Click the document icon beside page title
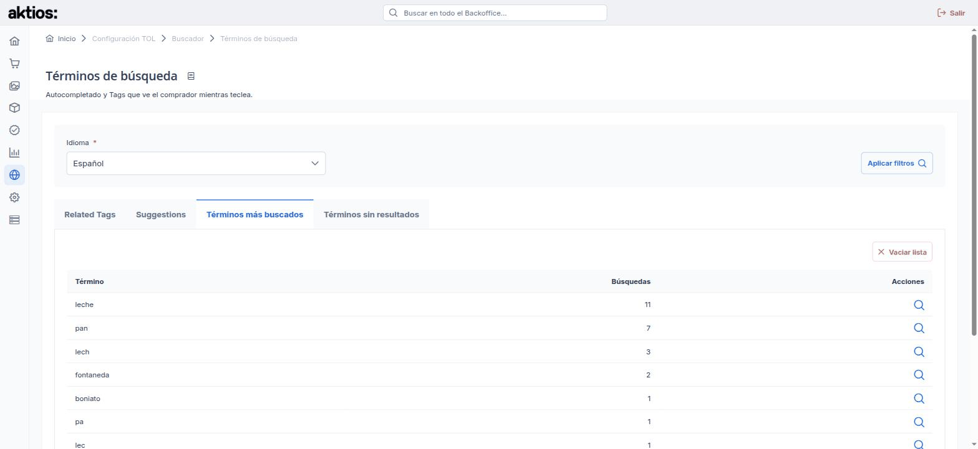The image size is (978, 449). pyautogui.click(x=191, y=76)
